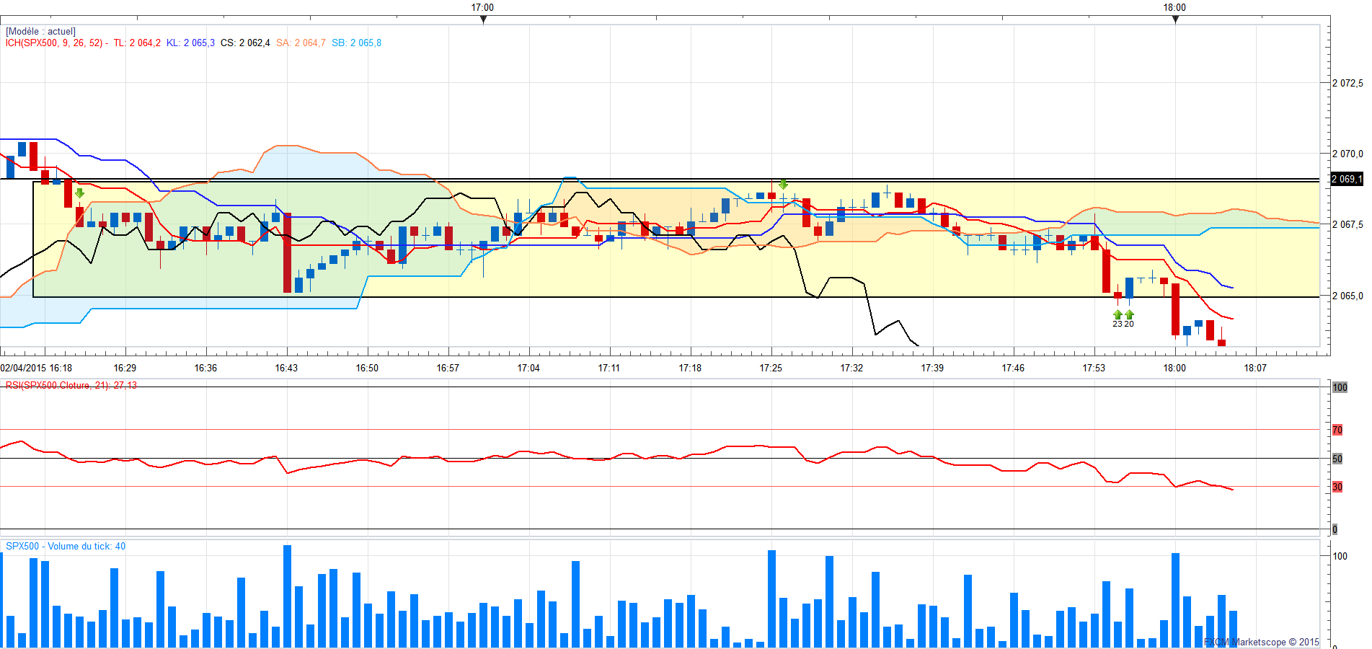Click green up arrow labeled 20

click(x=1129, y=314)
